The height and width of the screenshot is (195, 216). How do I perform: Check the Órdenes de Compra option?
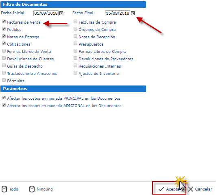click(x=75, y=29)
